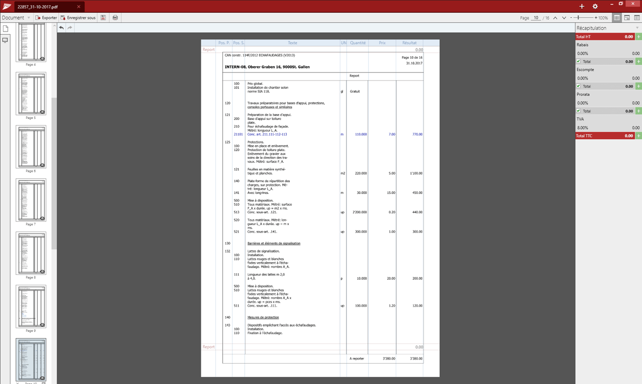The width and height of the screenshot is (642, 384).
Task: Open the blank page sidebar icon
Action: pos(5,29)
